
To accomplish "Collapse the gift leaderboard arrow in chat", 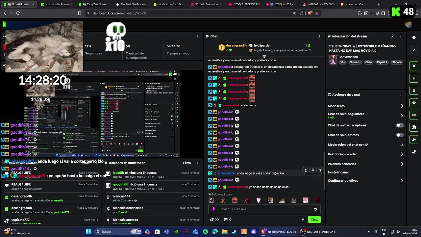I will pyautogui.click(x=264, y=57).
